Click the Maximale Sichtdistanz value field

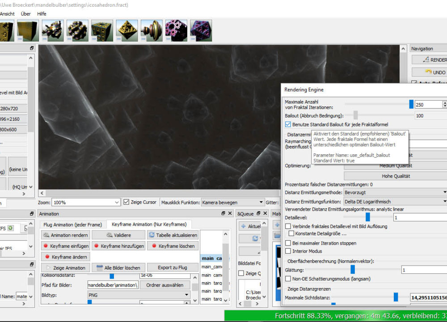(429, 297)
